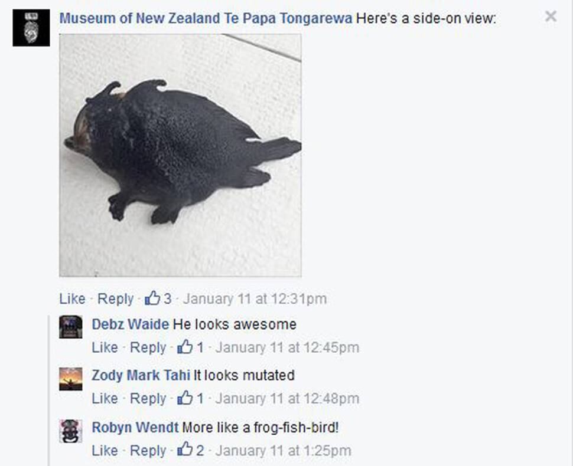Viewport: 573px width, 466px height.
Task: Visit Robyn Wendt's profile name link
Action: [135, 427]
